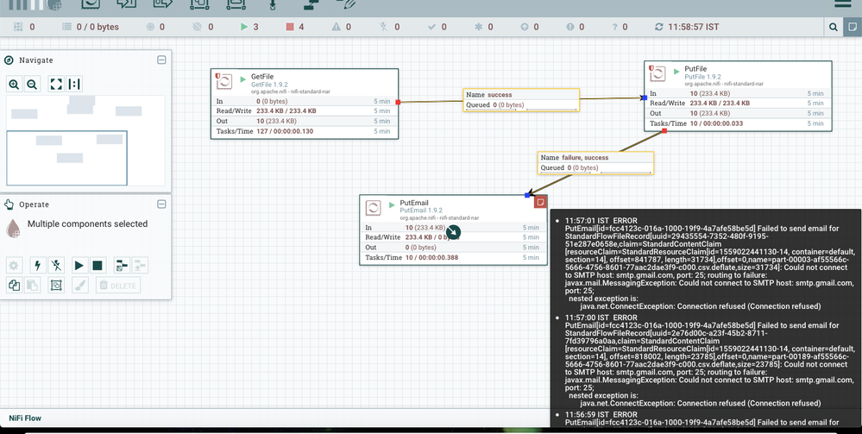Click the create template icon in Operate
The image size is (862, 434).
point(120,266)
